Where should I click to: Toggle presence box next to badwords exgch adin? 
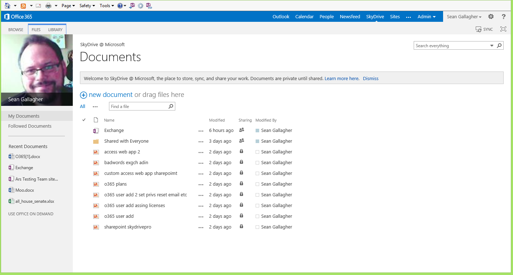pos(257,163)
